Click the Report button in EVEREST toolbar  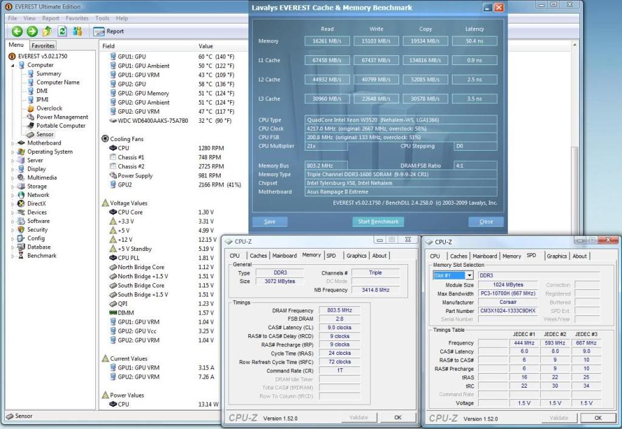(108, 32)
